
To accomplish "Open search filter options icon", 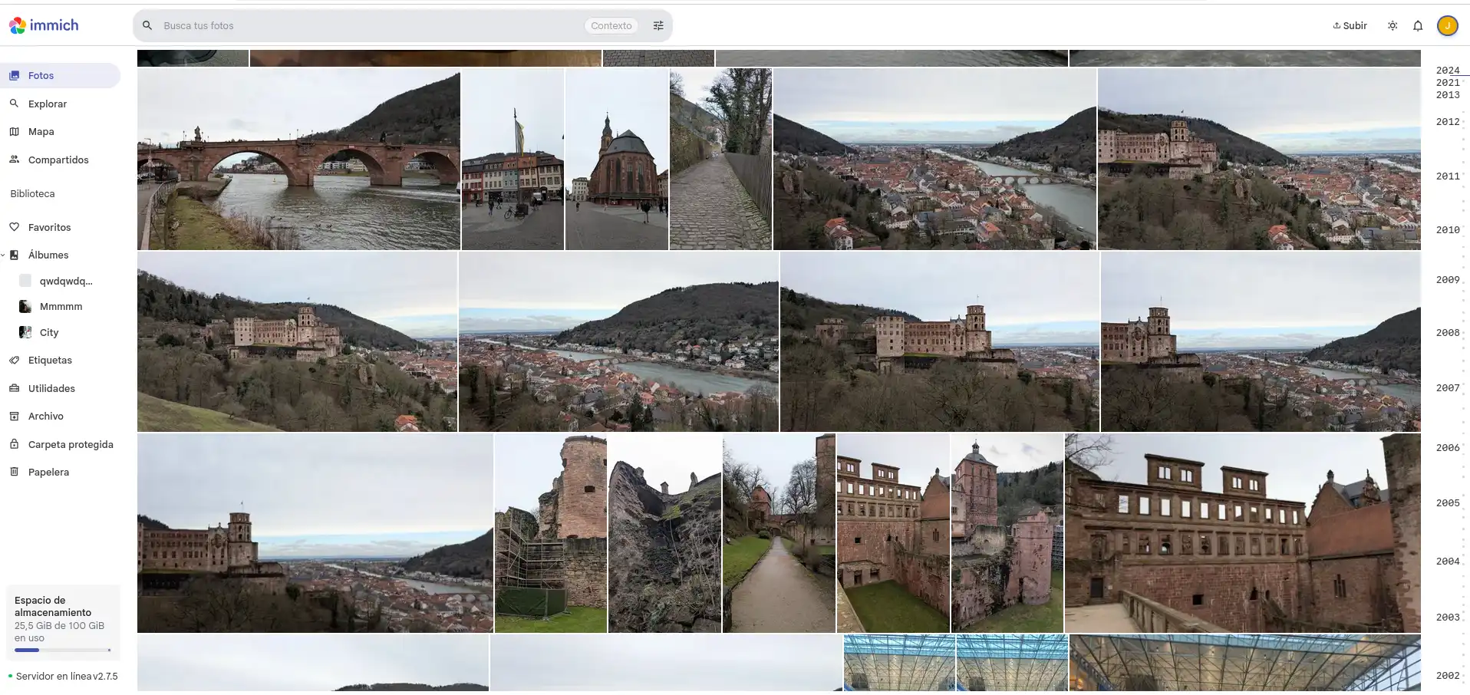I will pyautogui.click(x=658, y=25).
